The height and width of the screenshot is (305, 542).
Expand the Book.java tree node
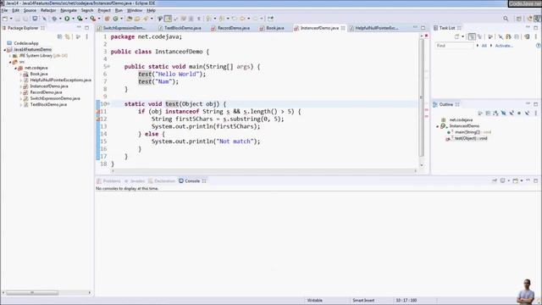pyautogui.click(x=21, y=74)
